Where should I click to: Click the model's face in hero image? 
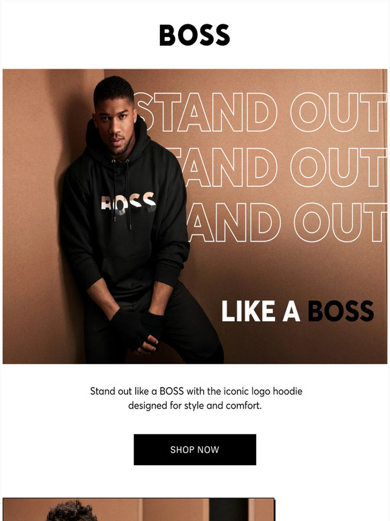point(114,127)
